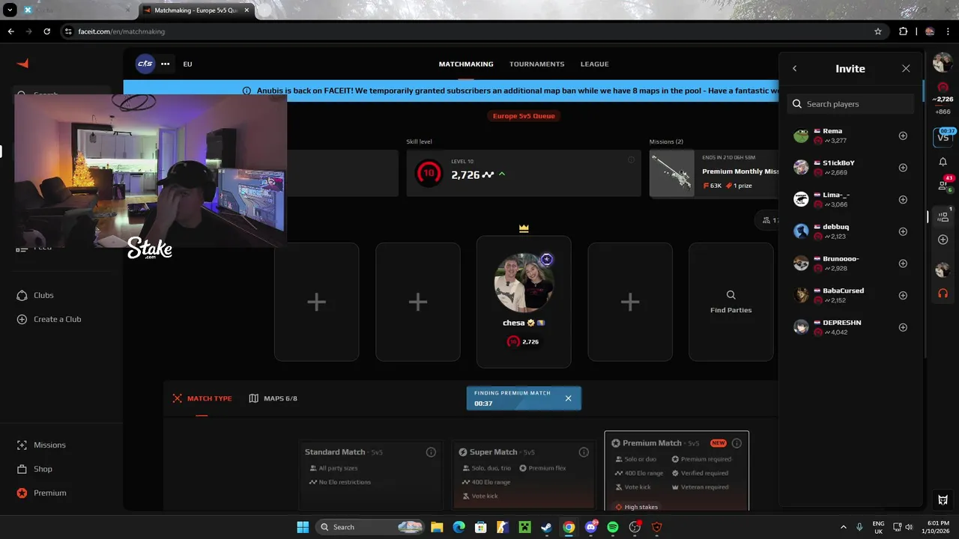Screen dimensions: 959x539
Task: Click the Europe 5v5 Queue badge
Action: click(x=523, y=116)
